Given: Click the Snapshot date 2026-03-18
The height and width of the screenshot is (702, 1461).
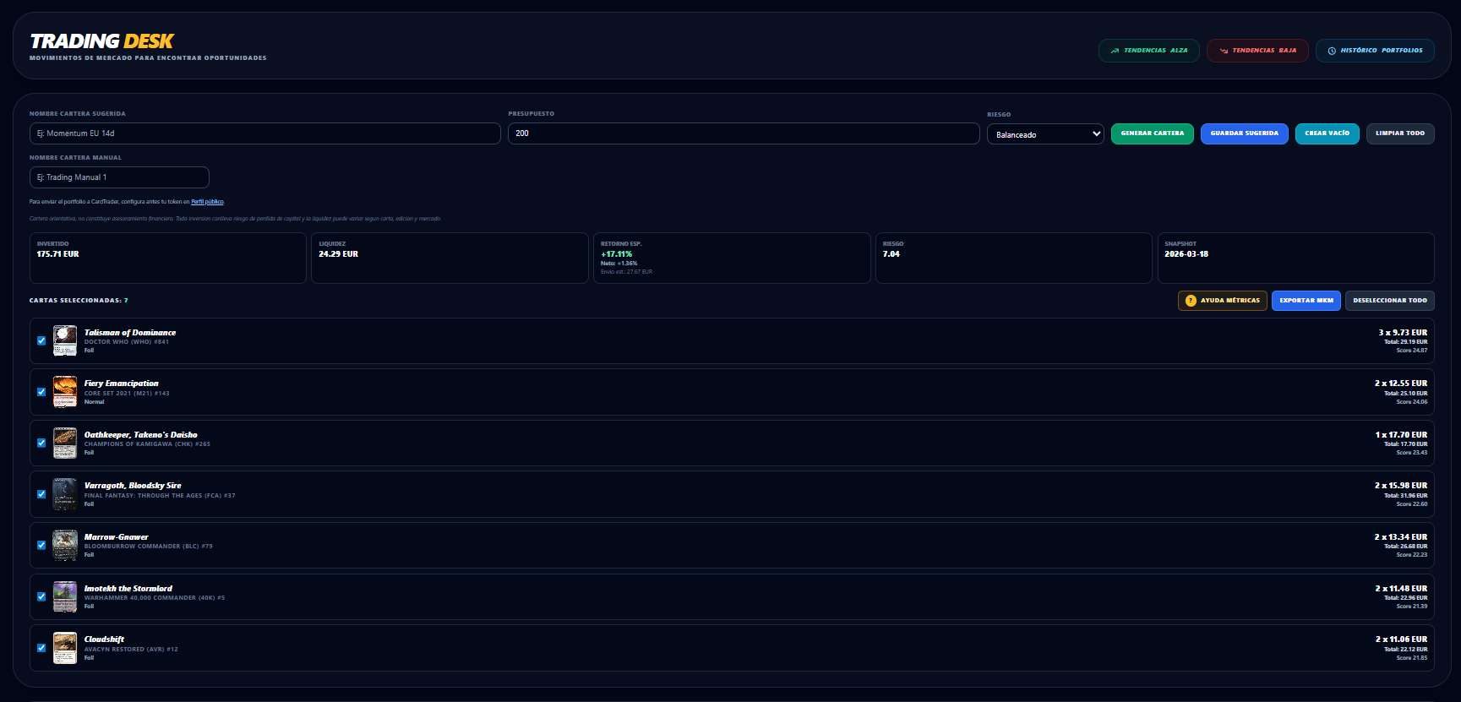Looking at the screenshot, I should [1186, 254].
